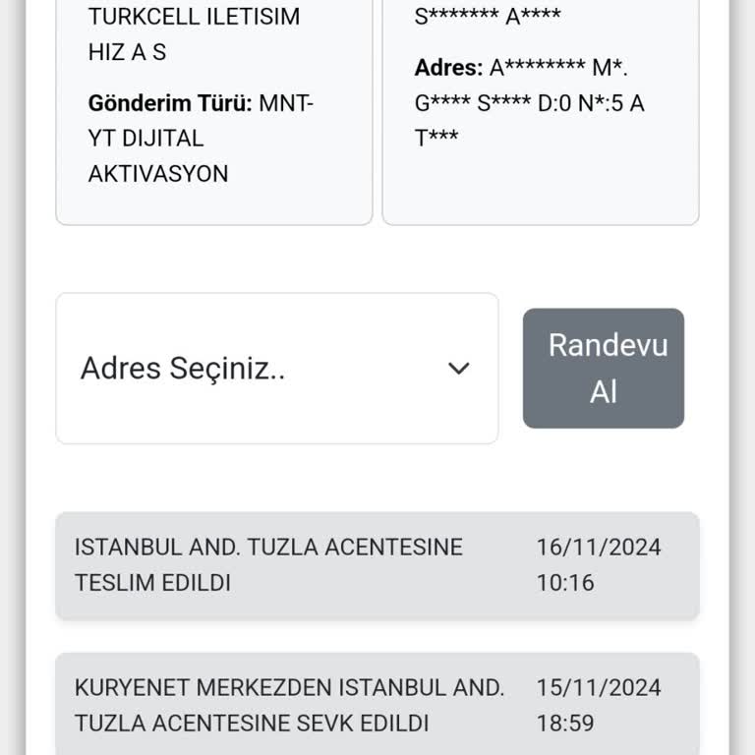
Task: Click the HIZ A S sender text
Action: click(x=127, y=52)
